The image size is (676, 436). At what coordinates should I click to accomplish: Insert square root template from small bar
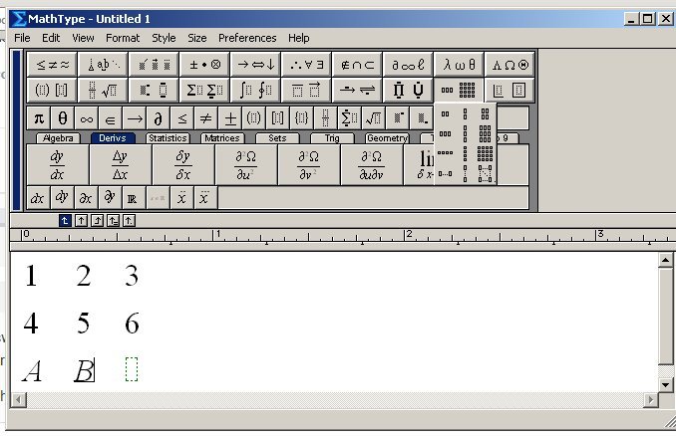[x=373, y=118]
